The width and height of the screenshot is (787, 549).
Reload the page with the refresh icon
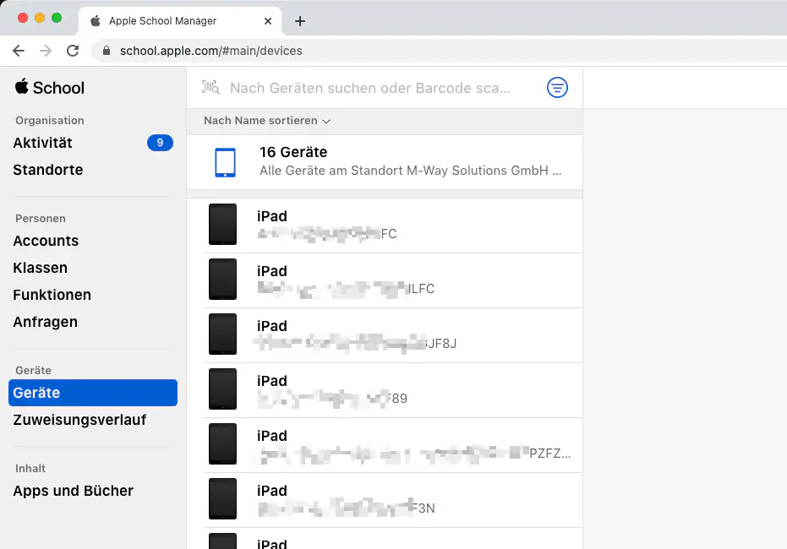tap(73, 51)
